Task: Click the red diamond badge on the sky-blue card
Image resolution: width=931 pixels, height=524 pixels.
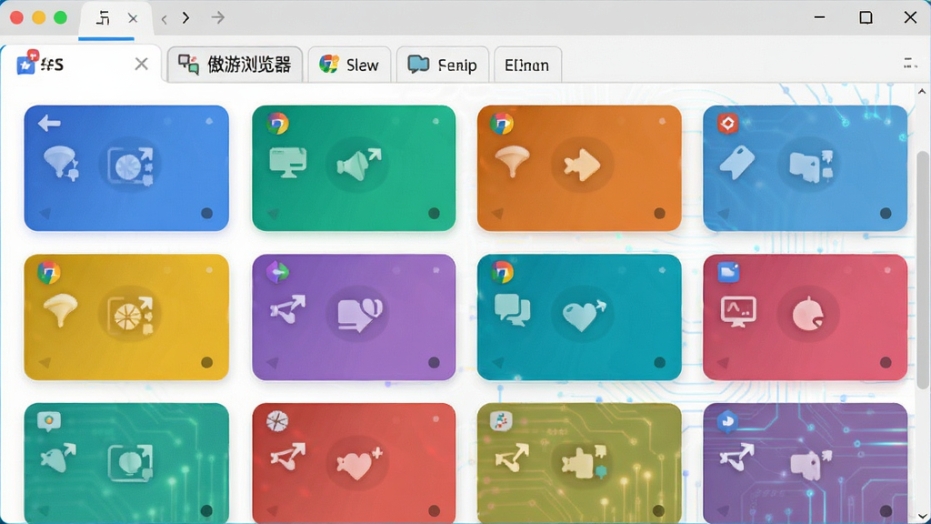Action: point(728,123)
